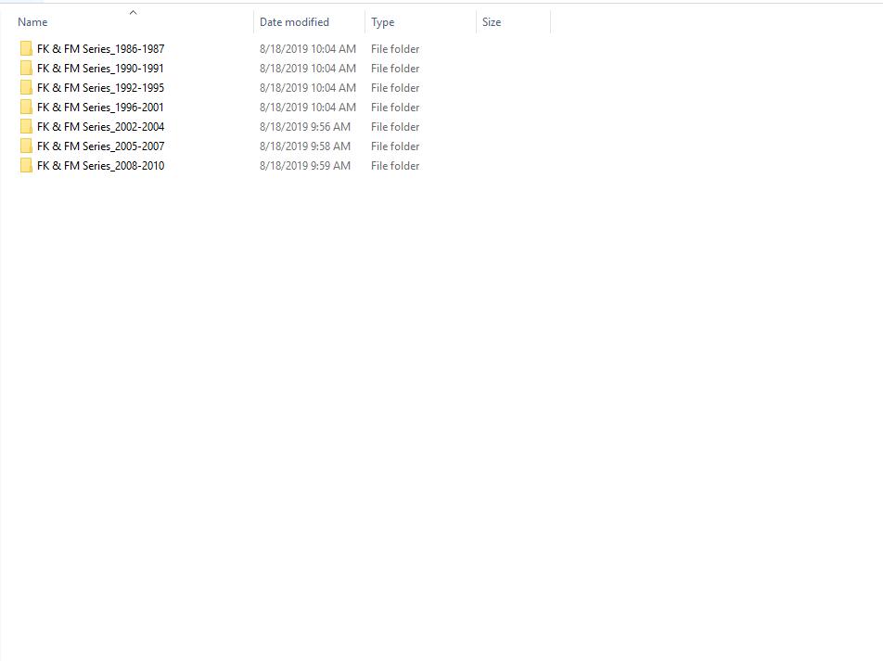This screenshot has height=661, width=883.
Task: Click the 9:59 AM modified date cell
Action: pos(304,166)
